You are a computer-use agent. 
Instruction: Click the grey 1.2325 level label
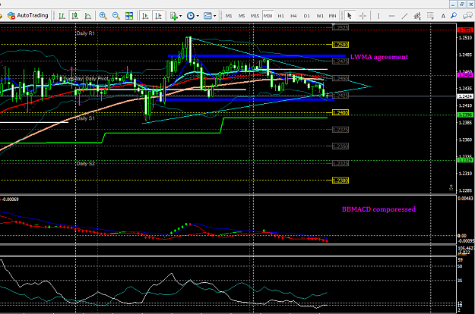340,164
